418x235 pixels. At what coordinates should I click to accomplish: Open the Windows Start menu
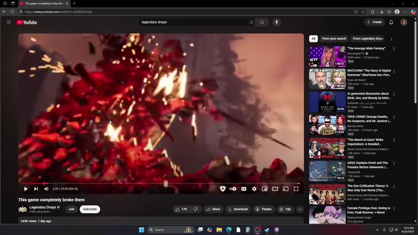tap(141, 230)
